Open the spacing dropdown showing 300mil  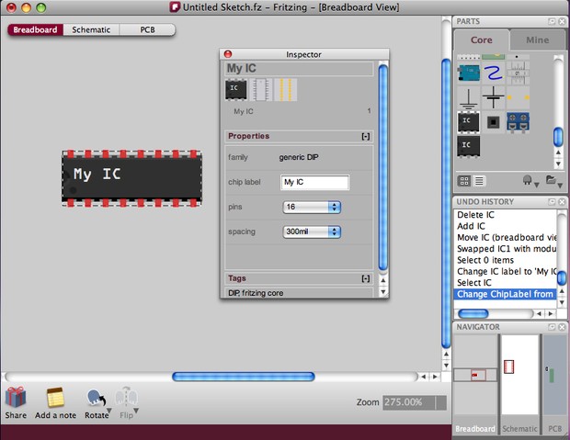coord(312,231)
